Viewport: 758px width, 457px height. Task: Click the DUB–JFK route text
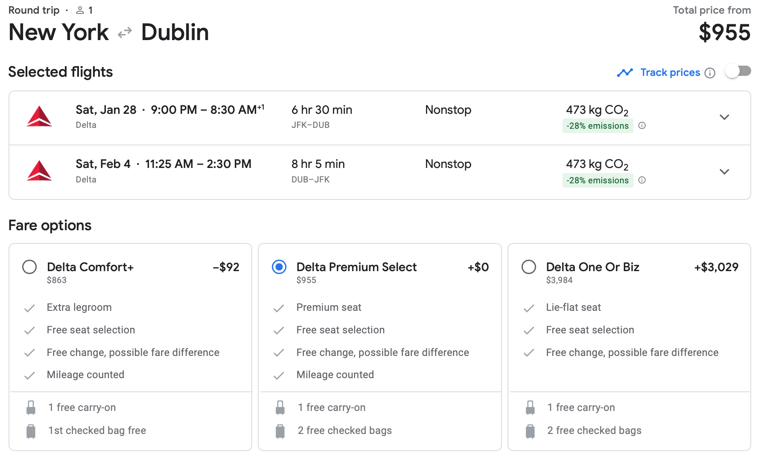[310, 179]
